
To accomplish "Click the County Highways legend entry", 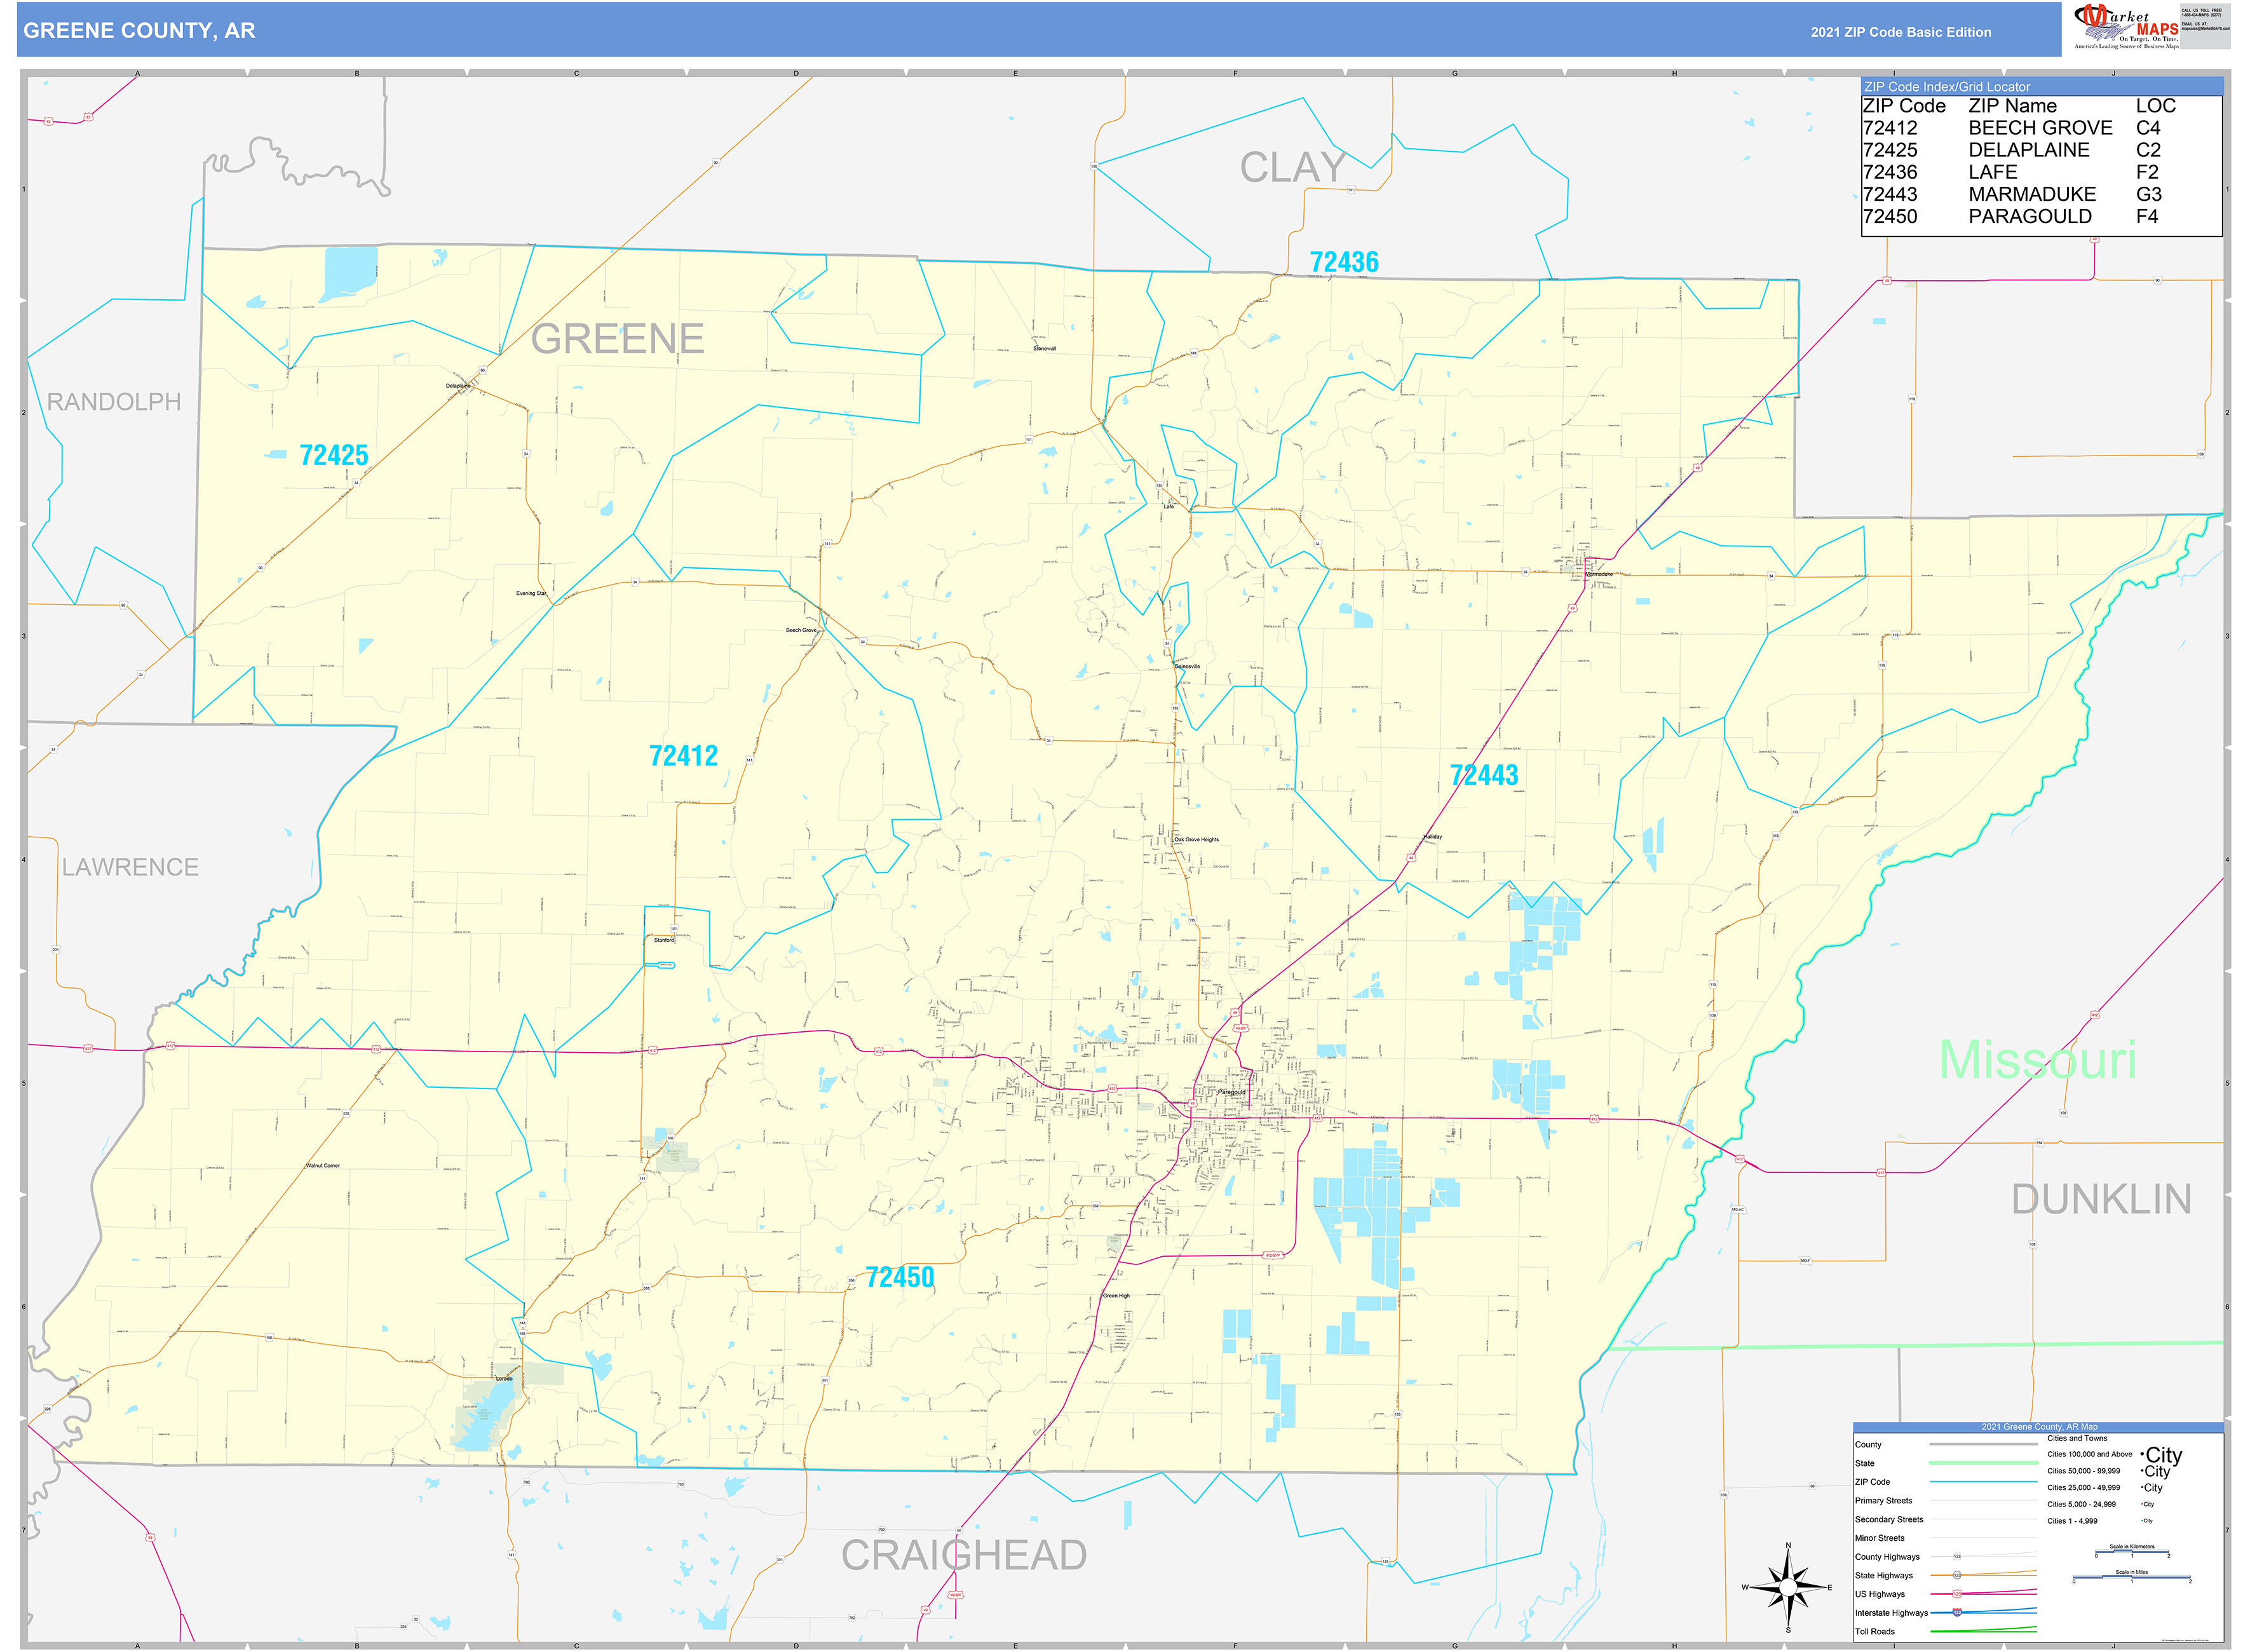I will pos(1887,1557).
